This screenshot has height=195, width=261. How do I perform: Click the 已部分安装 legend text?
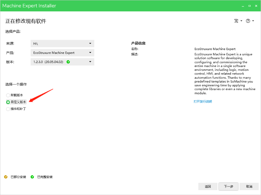(x=18, y=177)
